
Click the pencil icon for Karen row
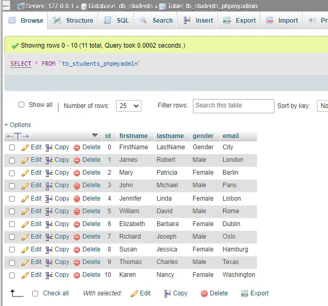click(x=25, y=275)
